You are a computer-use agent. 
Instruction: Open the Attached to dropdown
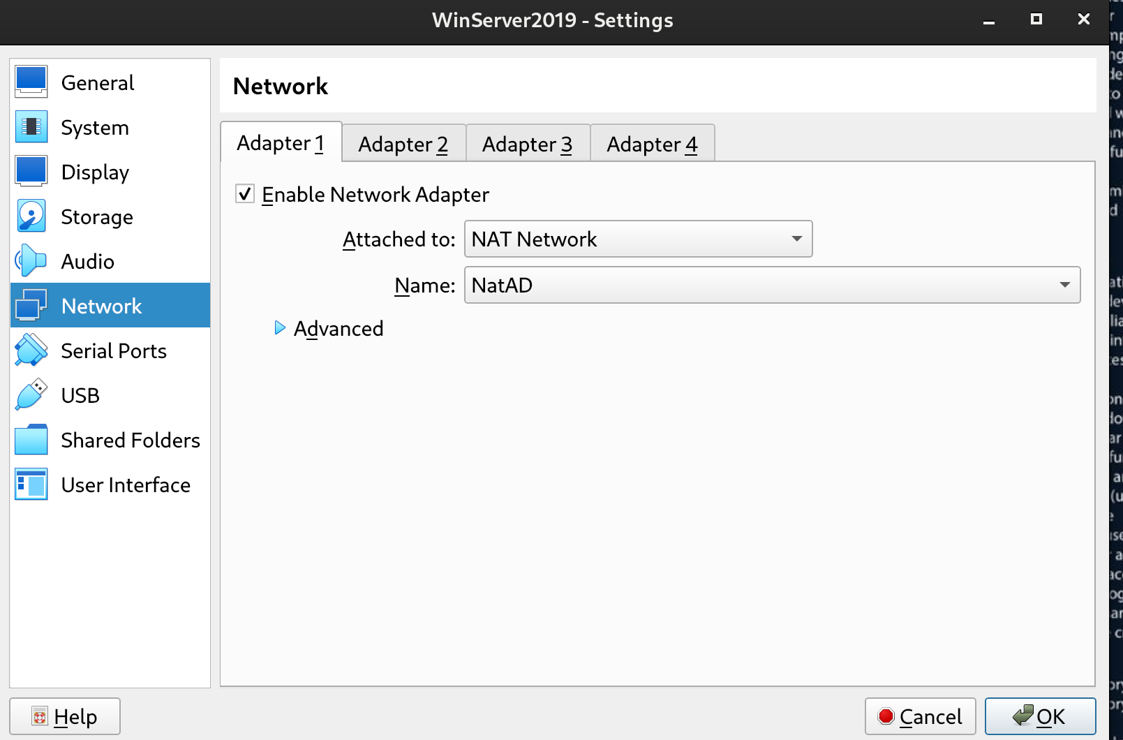point(638,239)
